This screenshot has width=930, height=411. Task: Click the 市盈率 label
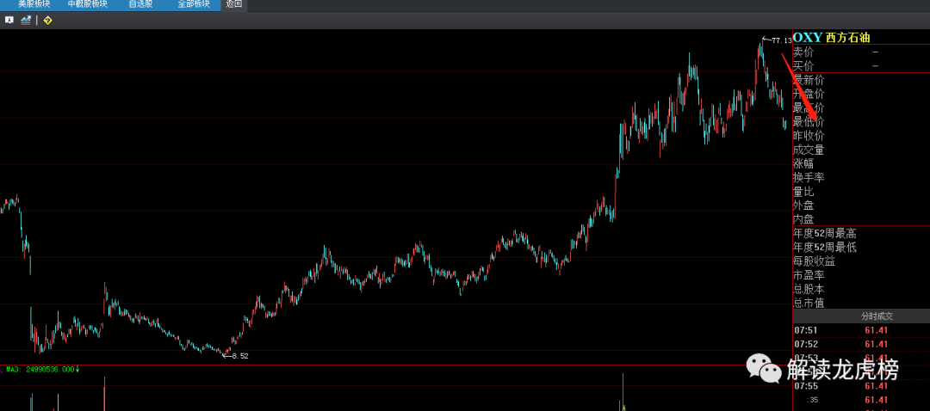click(x=809, y=275)
